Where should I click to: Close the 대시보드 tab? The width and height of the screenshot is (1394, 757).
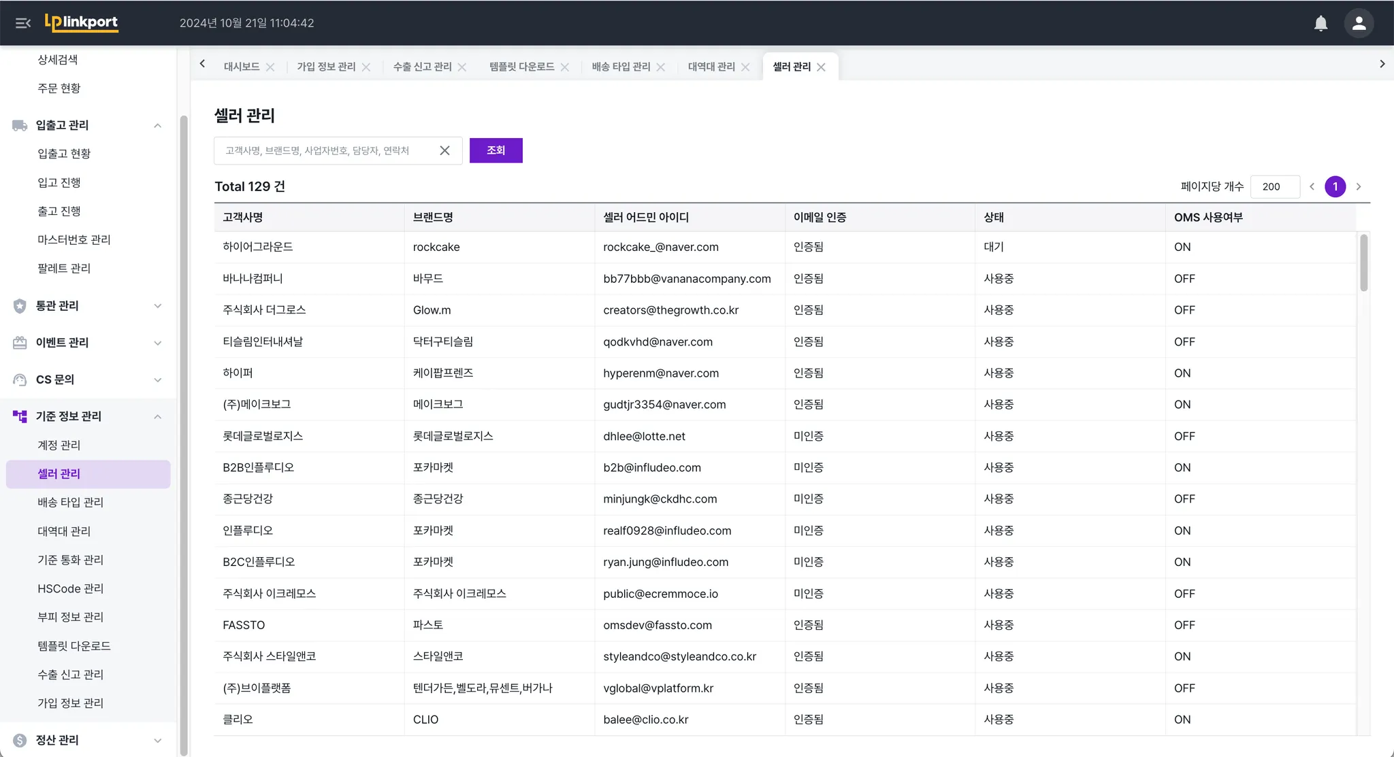270,67
